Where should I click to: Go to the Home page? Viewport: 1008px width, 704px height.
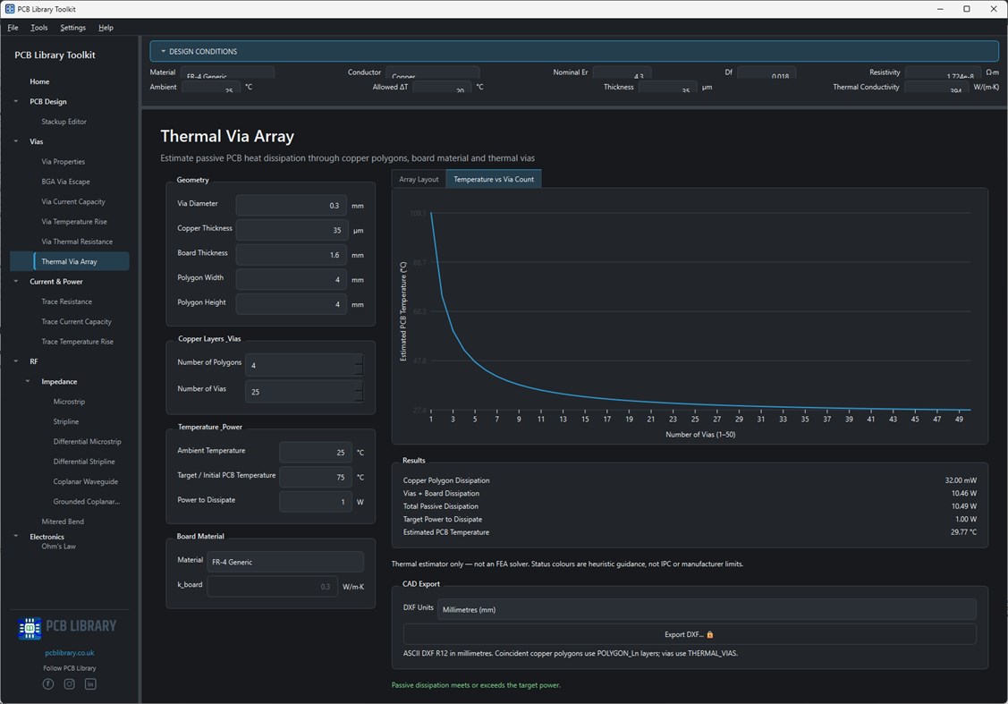39,81
